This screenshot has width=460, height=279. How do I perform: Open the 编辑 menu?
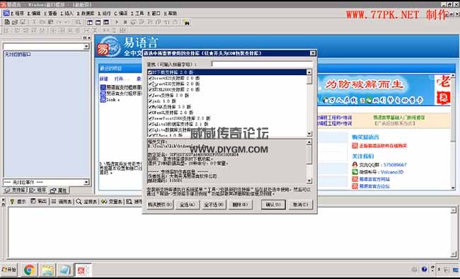point(34,13)
